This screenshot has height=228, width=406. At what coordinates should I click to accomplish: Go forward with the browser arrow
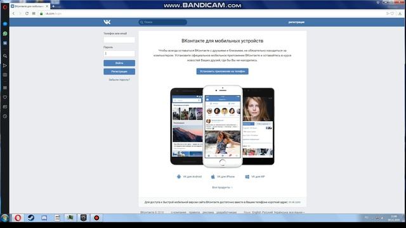(x=20, y=13)
